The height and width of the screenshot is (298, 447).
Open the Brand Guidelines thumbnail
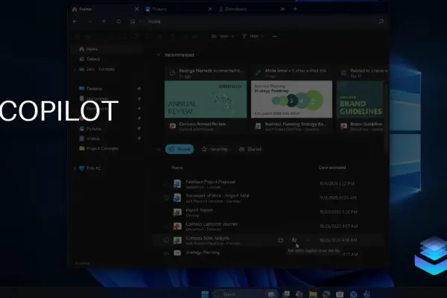coord(361,99)
